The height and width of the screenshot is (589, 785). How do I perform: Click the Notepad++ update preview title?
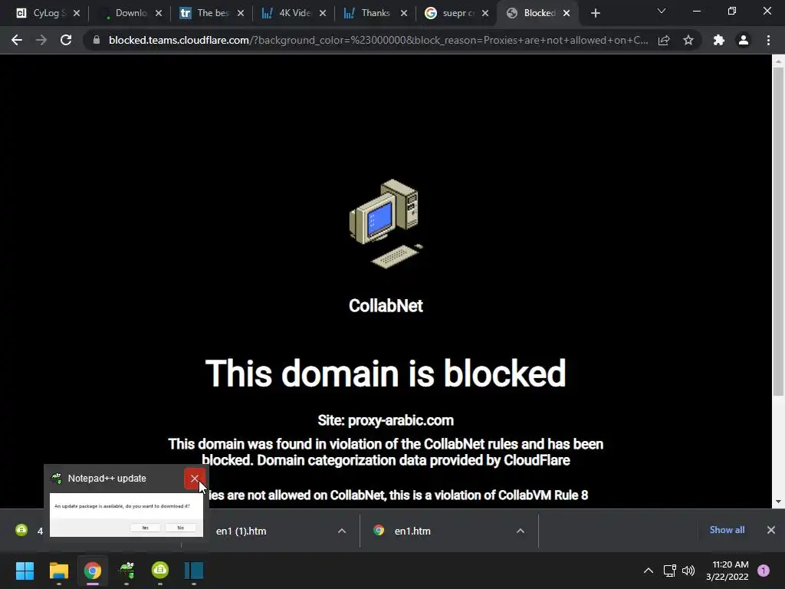click(x=107, y=479)
